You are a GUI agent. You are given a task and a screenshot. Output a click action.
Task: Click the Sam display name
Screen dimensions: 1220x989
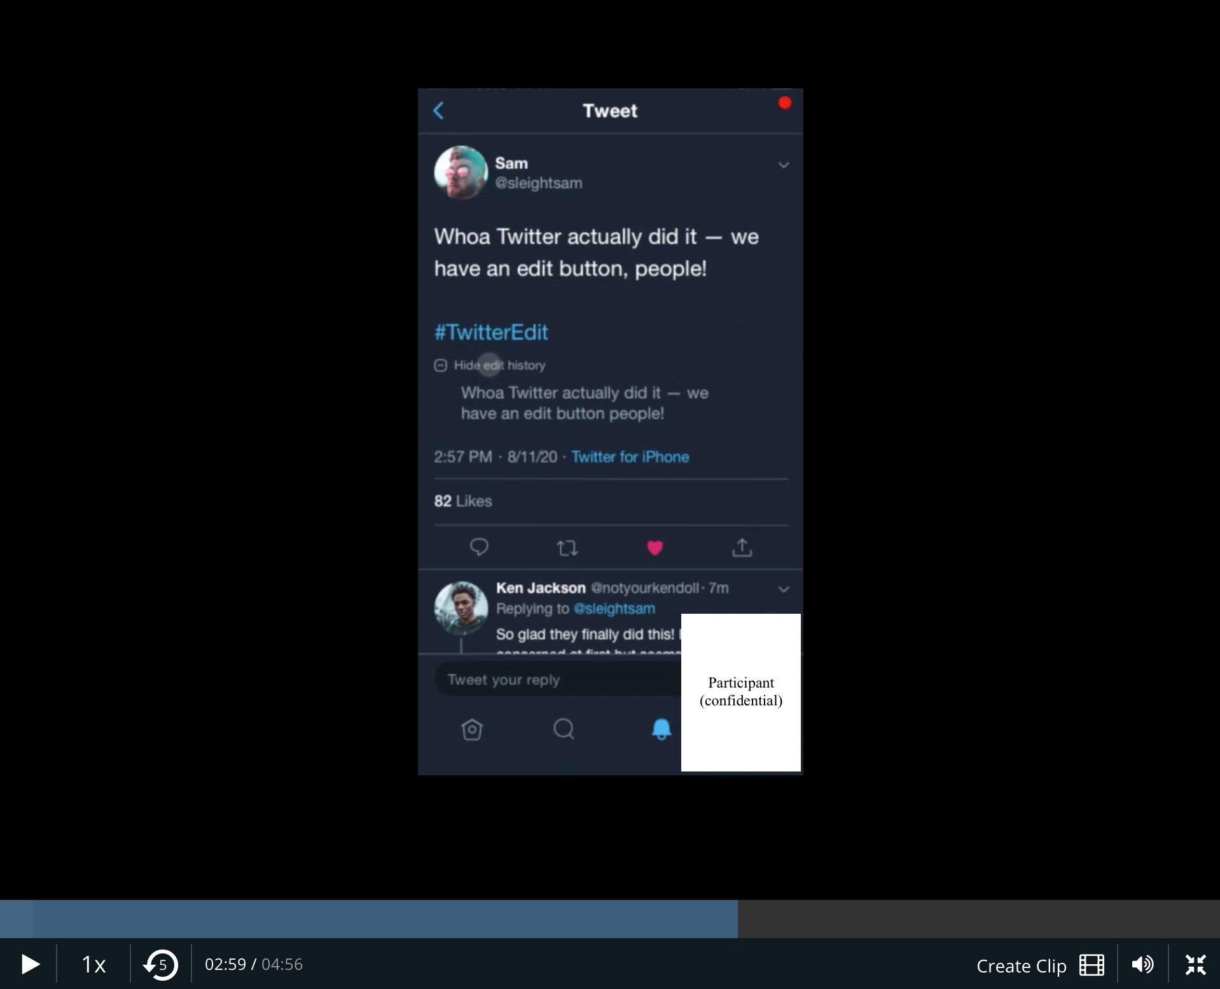click(x=511, y=163)
